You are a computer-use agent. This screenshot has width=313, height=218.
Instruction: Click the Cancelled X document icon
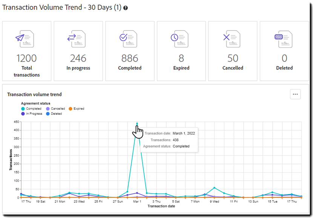coord(233,39)
